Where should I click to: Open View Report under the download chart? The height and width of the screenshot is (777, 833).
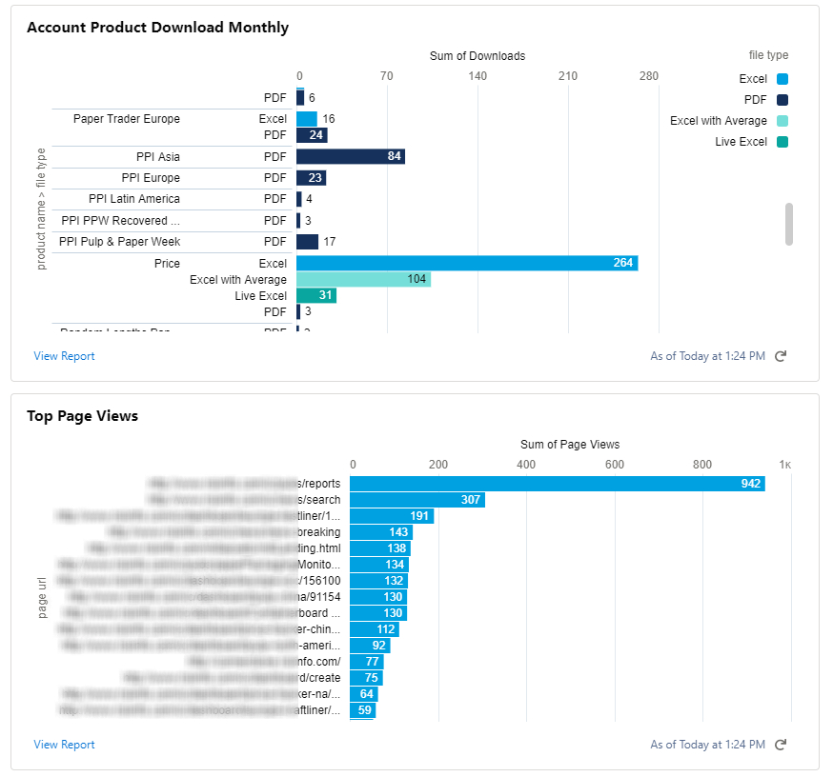click(x=64, y=355)
